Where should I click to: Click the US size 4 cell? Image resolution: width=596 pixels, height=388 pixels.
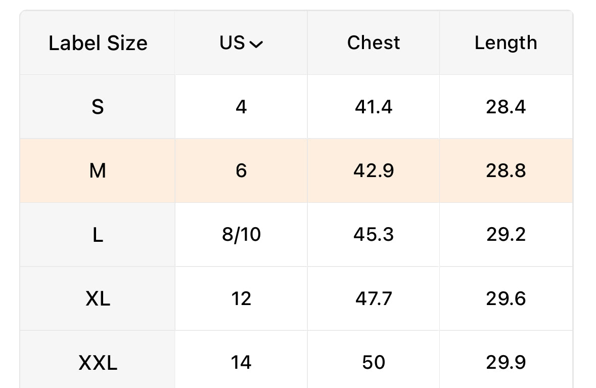coord(241,107)
